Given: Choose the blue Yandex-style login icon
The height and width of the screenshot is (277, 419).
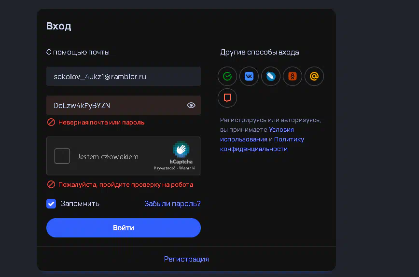Looking at the screenshot, I should (271, 76).
